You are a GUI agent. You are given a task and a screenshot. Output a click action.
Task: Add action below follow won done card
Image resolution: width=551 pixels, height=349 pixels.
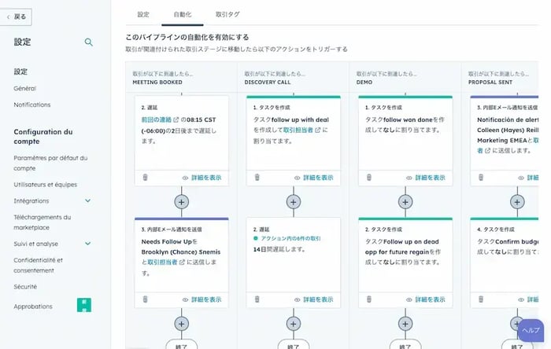click(x=405, y=202)
